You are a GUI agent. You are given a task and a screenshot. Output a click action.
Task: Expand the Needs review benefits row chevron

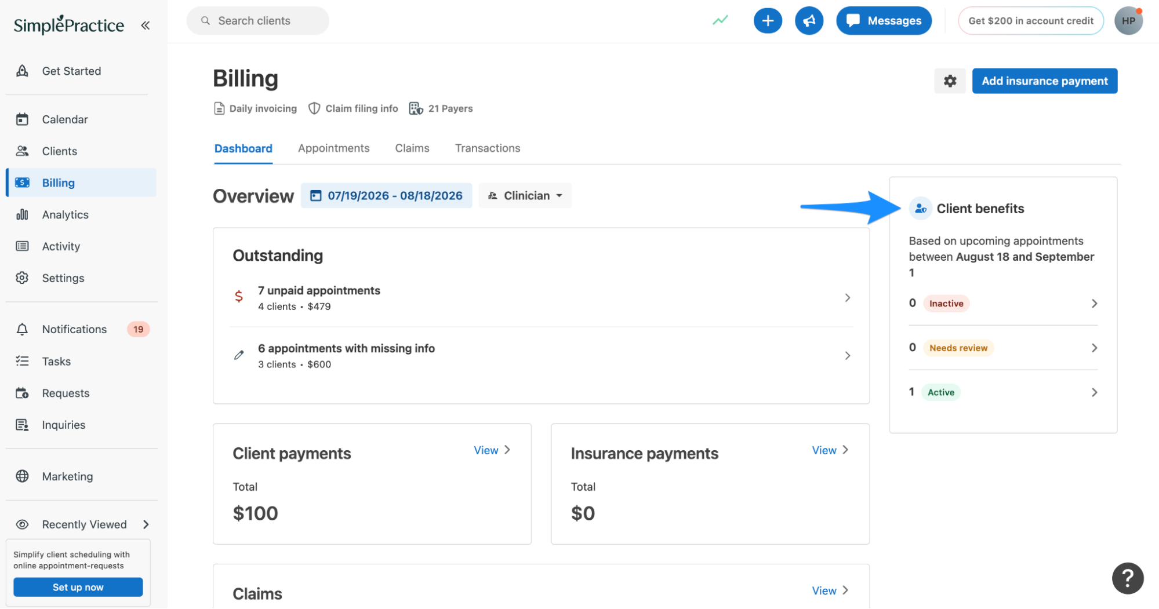[1094, 348]
